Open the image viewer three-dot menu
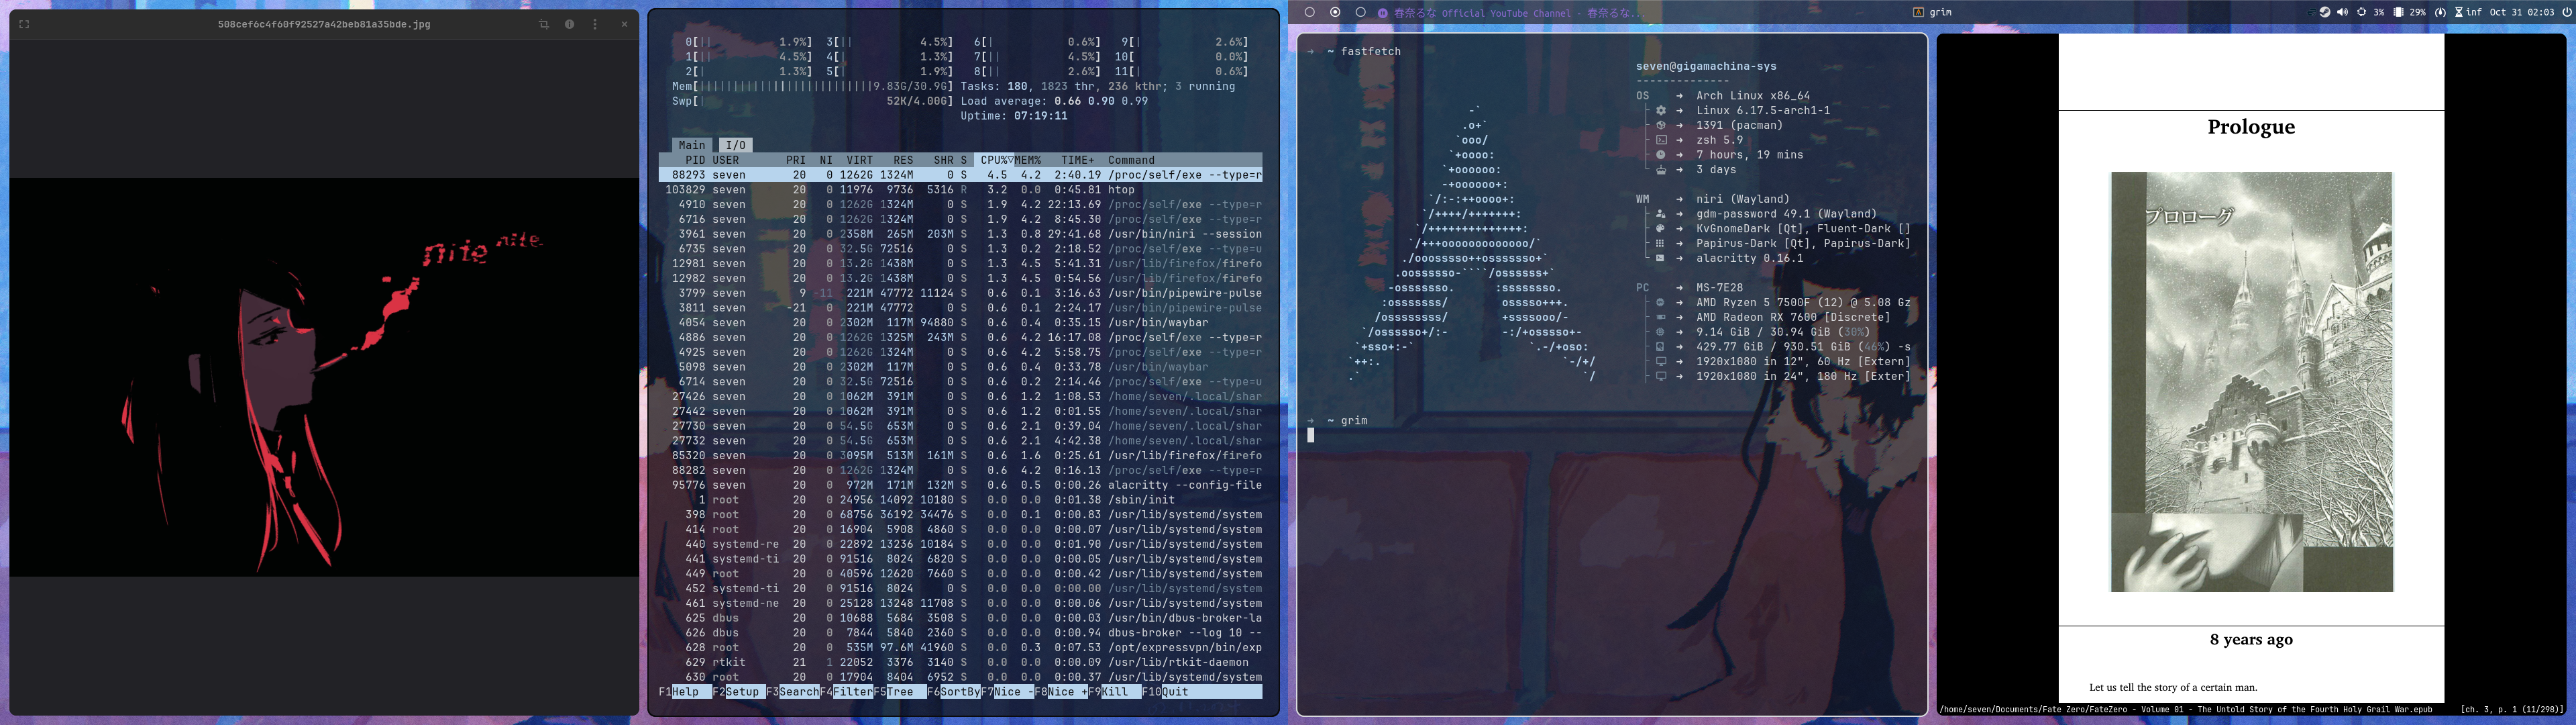The width and height of the screenshot is (2576, 725). 595,24
